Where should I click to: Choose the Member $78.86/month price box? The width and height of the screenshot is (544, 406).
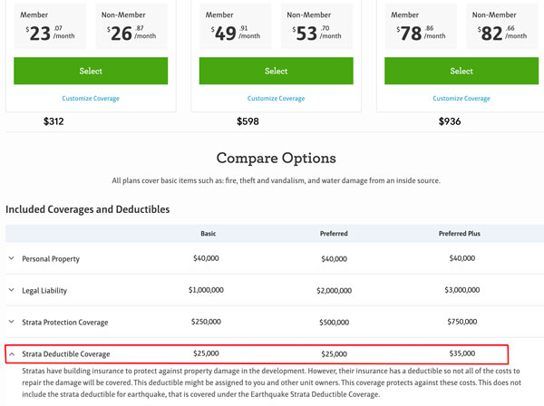coord(420,25)
